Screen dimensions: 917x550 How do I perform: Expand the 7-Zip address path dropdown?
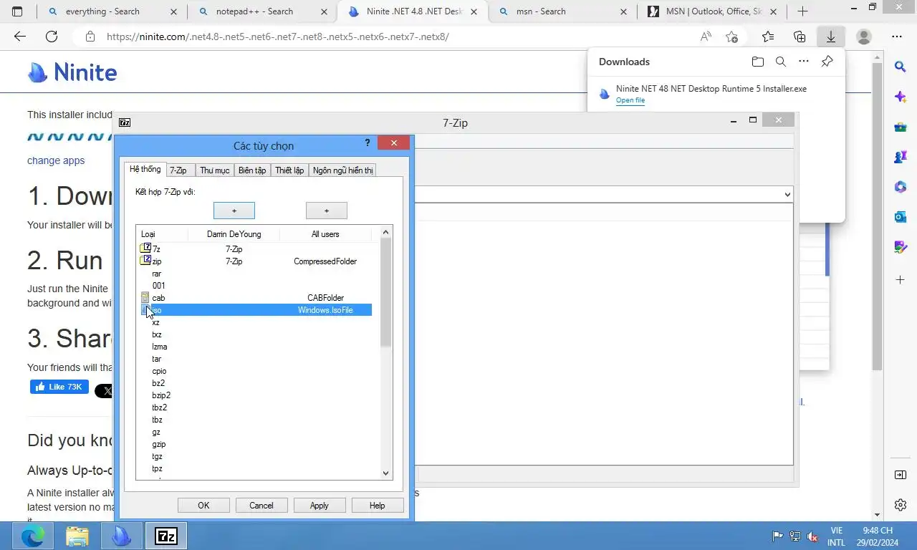tap(787, 194)
